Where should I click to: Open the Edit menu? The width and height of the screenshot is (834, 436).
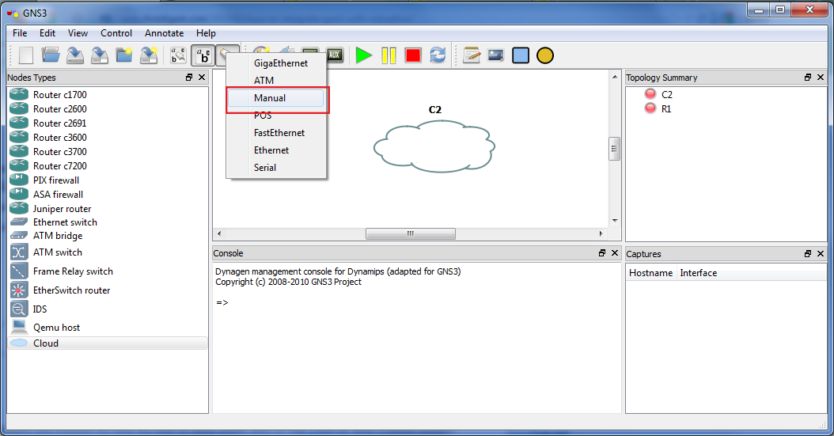(x=47, y=33)
